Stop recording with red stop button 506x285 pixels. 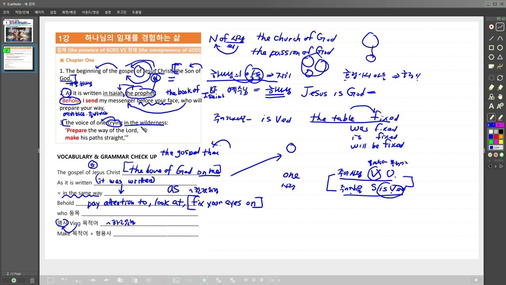pyautogui.click(x=495, y=155)
